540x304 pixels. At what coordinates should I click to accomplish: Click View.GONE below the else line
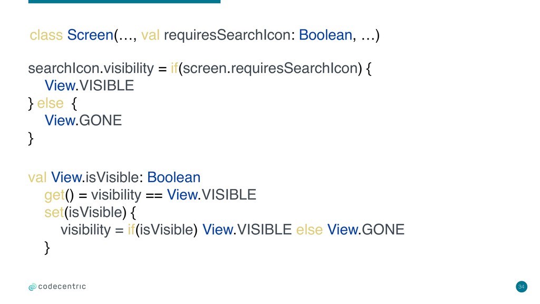point(83,120)
